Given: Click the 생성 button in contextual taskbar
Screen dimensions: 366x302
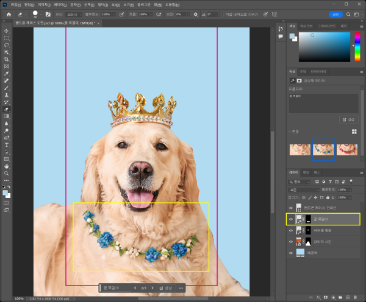Looking at the screenshot, I should 166,288.
